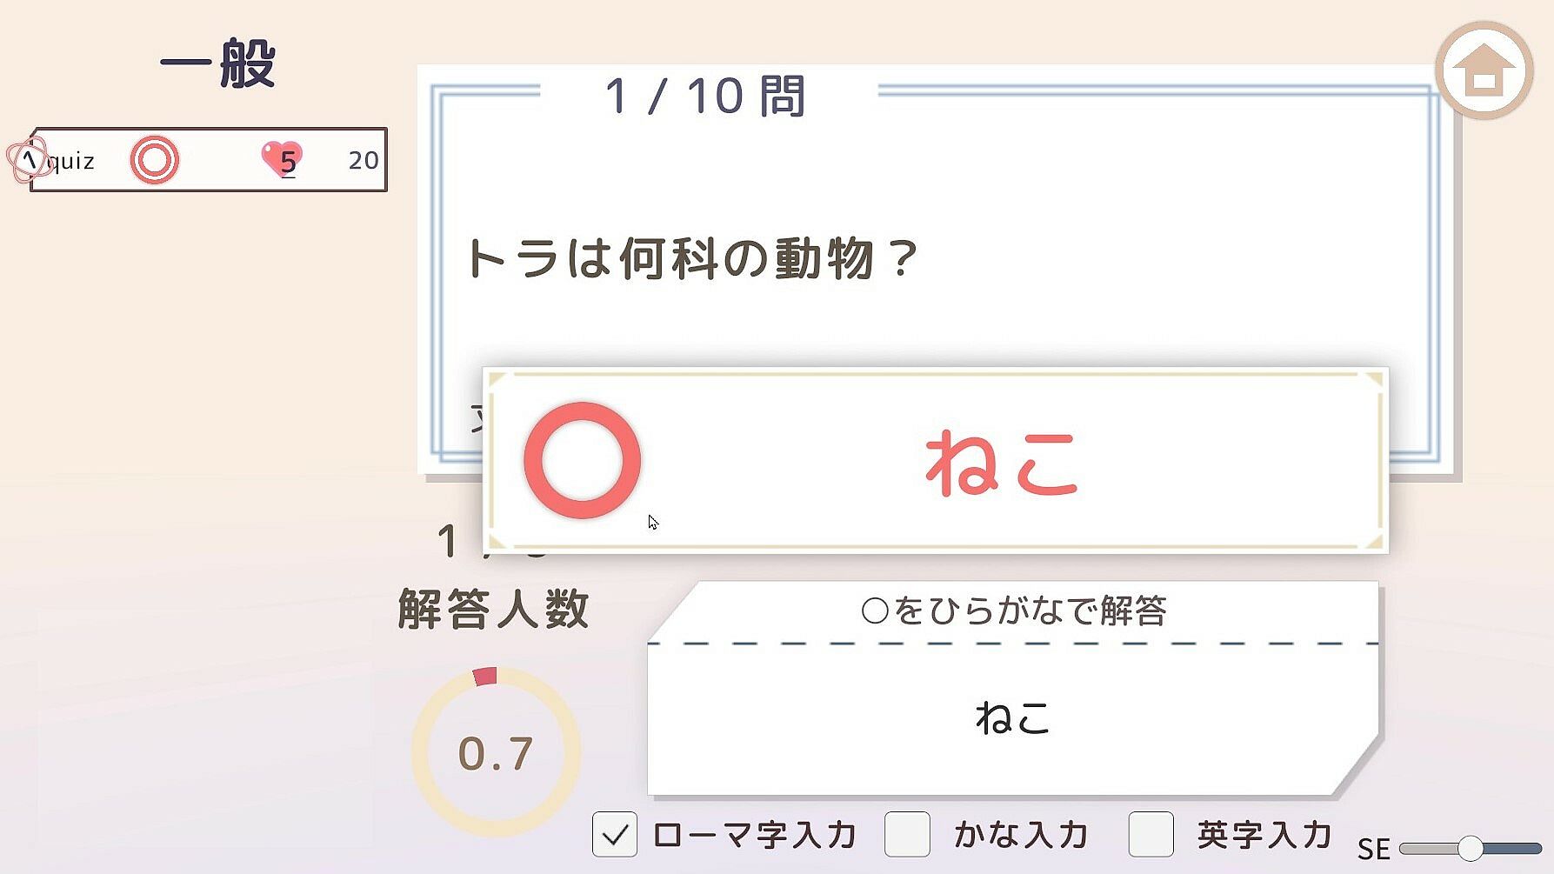
Task: Click the pink heart lives icon
Action: 282,159
